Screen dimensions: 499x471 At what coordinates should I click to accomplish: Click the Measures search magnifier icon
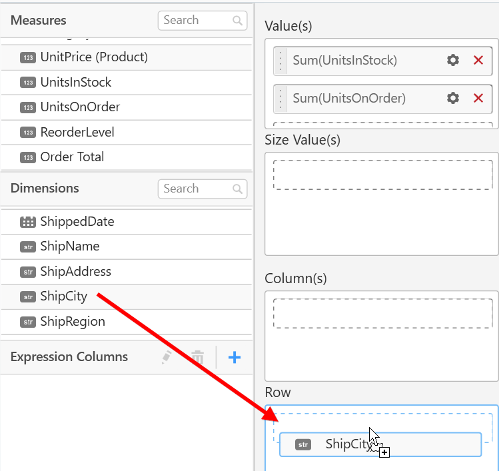click(x=238, y=21)
